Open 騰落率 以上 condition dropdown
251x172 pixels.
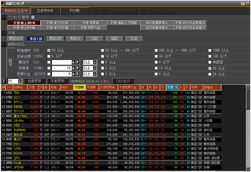95,63
